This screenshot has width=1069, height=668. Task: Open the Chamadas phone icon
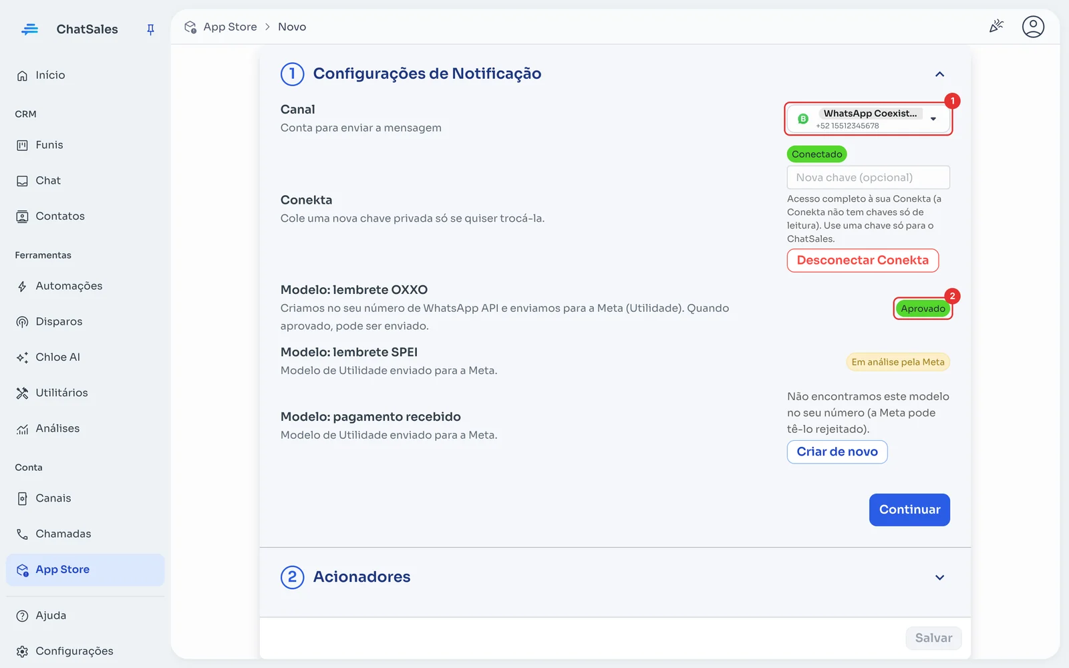22,534
